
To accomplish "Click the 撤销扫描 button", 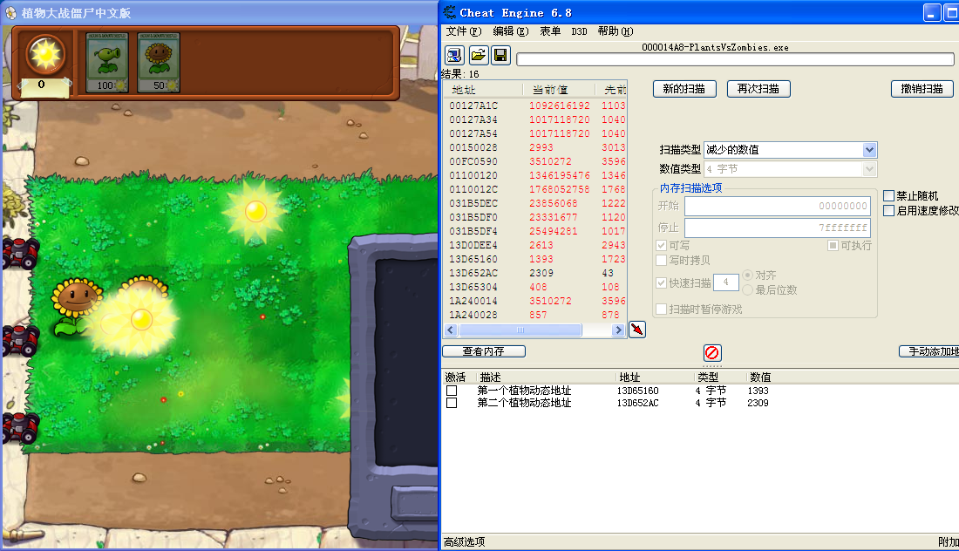I will click(922, 89).
